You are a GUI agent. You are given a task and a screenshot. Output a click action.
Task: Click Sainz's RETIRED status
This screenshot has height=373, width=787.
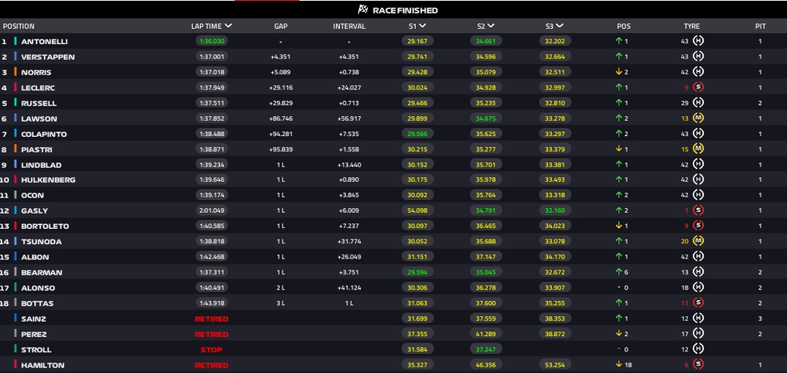pyautogui.click(x=211, y=319)
